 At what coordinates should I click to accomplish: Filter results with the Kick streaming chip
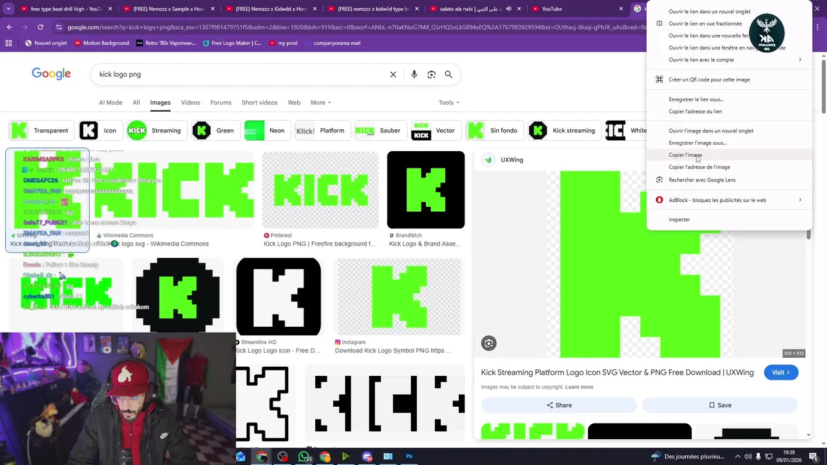pos(563,130)
